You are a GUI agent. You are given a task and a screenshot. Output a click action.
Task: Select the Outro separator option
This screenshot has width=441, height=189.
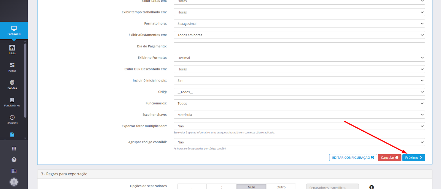tap(281, 187)
